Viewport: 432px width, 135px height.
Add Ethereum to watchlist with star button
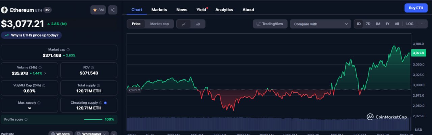point(98,10)
